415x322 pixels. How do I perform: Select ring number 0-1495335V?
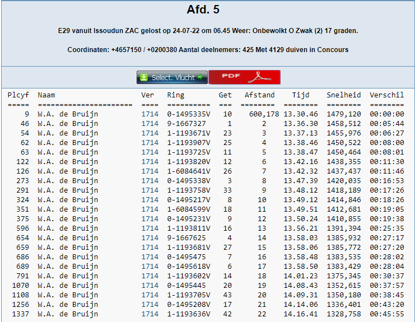(189, 114)
